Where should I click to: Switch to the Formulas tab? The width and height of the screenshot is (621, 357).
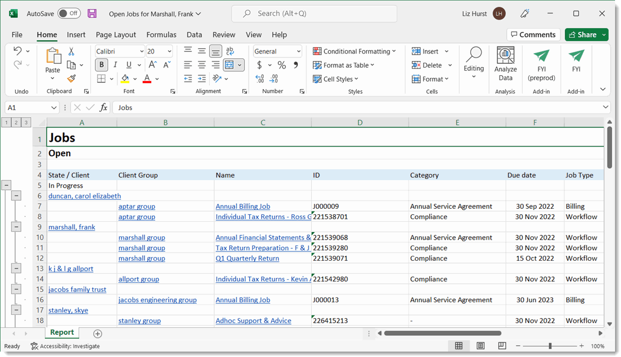(161, 35)
